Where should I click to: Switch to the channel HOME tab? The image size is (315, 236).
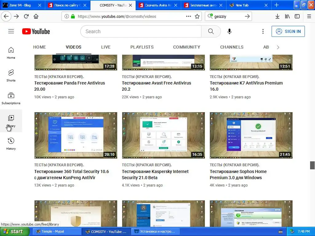click(40, 47)
